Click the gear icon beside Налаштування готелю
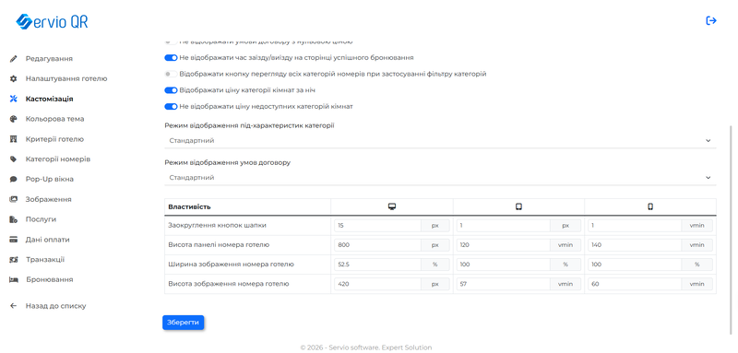The width and height of the screenshot is (738, 353). pos(13,79)
